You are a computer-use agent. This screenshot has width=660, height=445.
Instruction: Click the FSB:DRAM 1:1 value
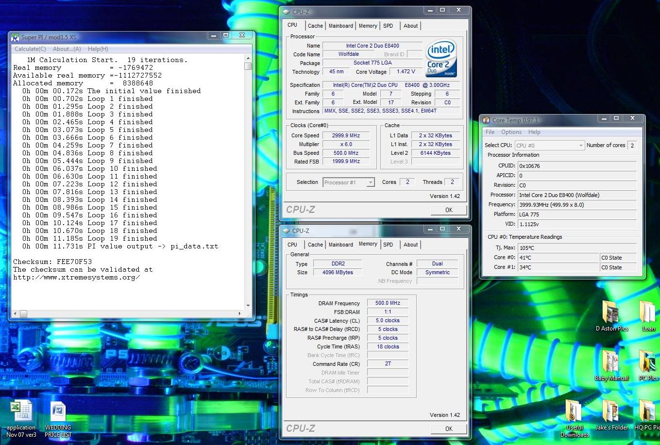388,312
